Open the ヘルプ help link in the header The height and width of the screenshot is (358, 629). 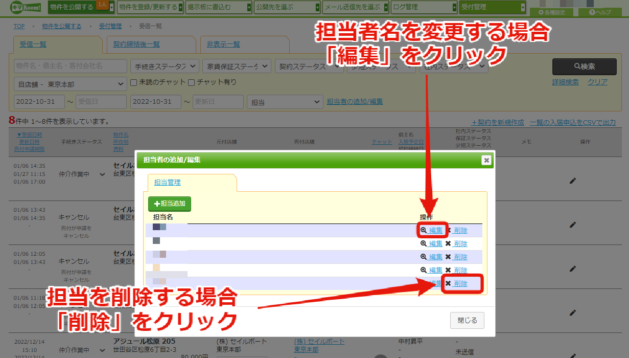(600, 12)
